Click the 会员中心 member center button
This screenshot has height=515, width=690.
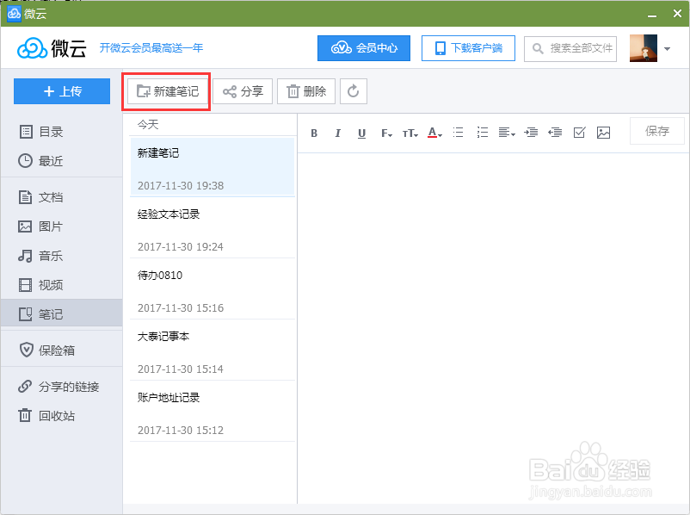click(x=364, y=48)
